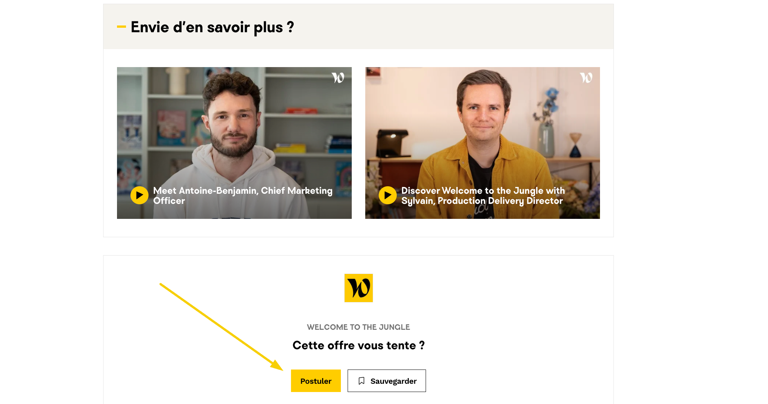Click the W watermark on Antoine-Benjamin's video
Screen dimensions: 768x404
click(338, 78)
